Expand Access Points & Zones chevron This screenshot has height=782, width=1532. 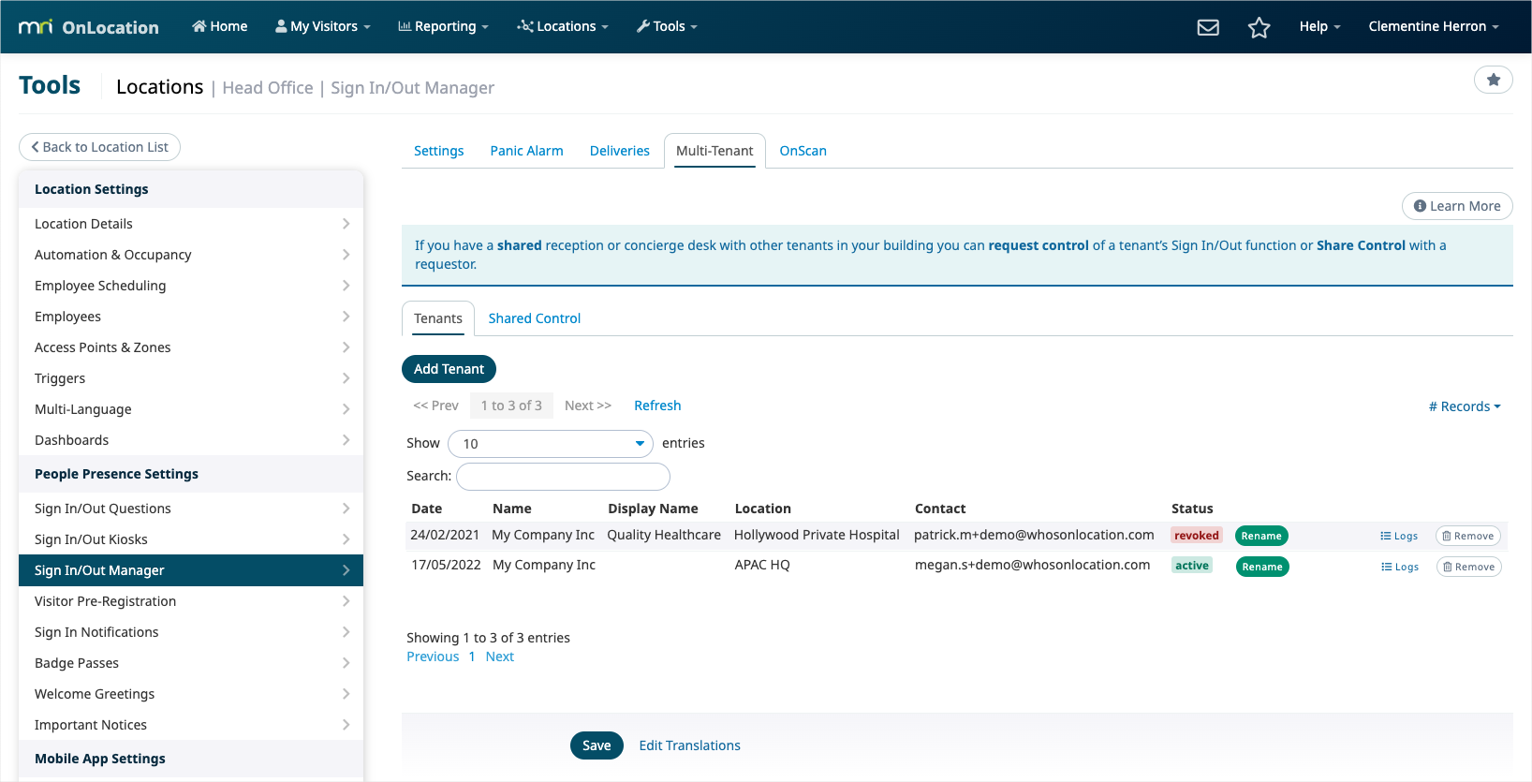pyautogui.click(x=346, y=347)
